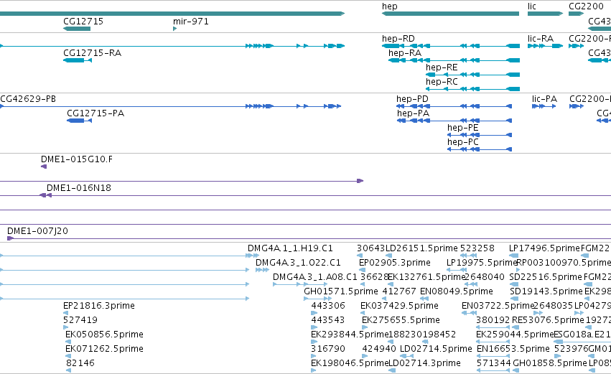Viewport: 611px width, 374px height.
Task: Click the GH01858.5prime EST label
Action: click(550, 363)
